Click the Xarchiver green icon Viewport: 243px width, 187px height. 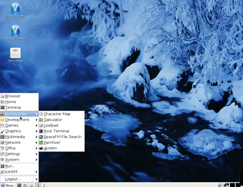[x=41, y=142]
